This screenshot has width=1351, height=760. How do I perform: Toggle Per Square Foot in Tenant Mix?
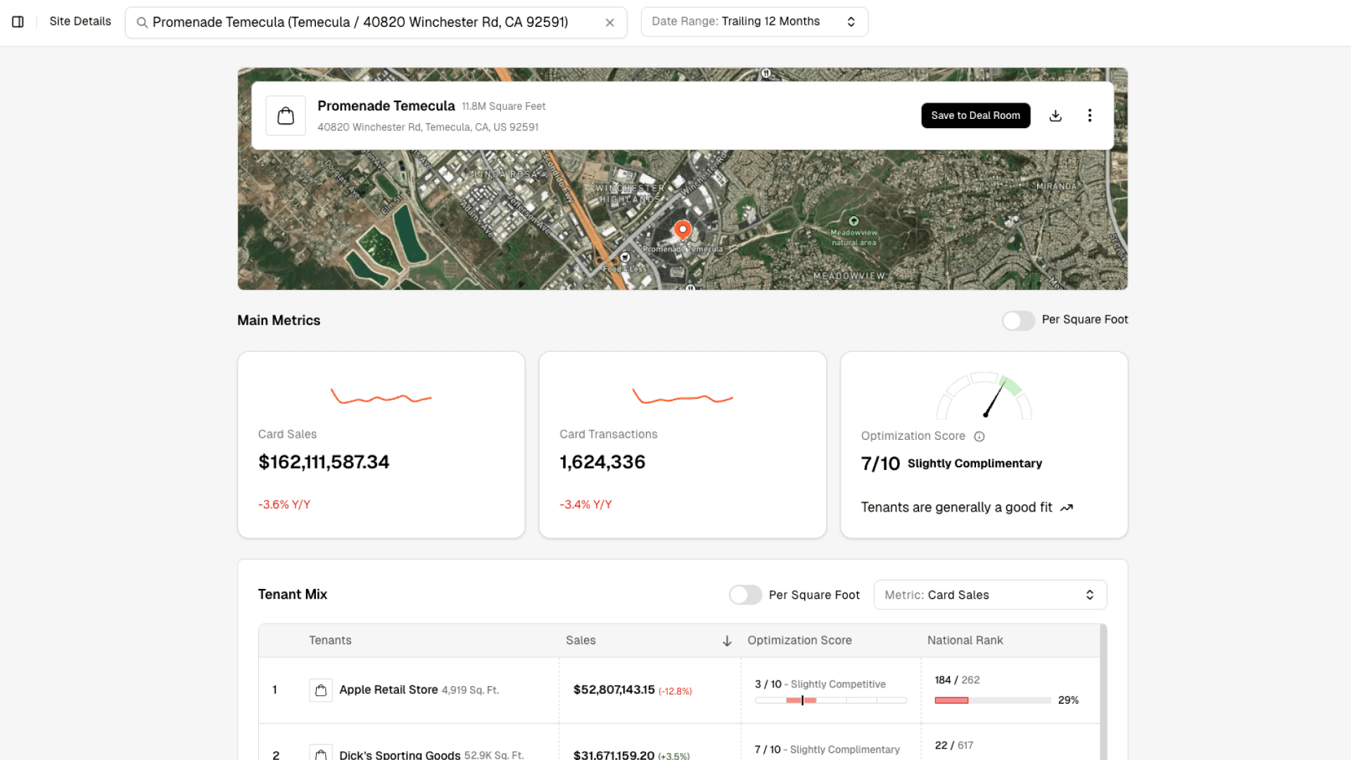[x=745, y=595]
